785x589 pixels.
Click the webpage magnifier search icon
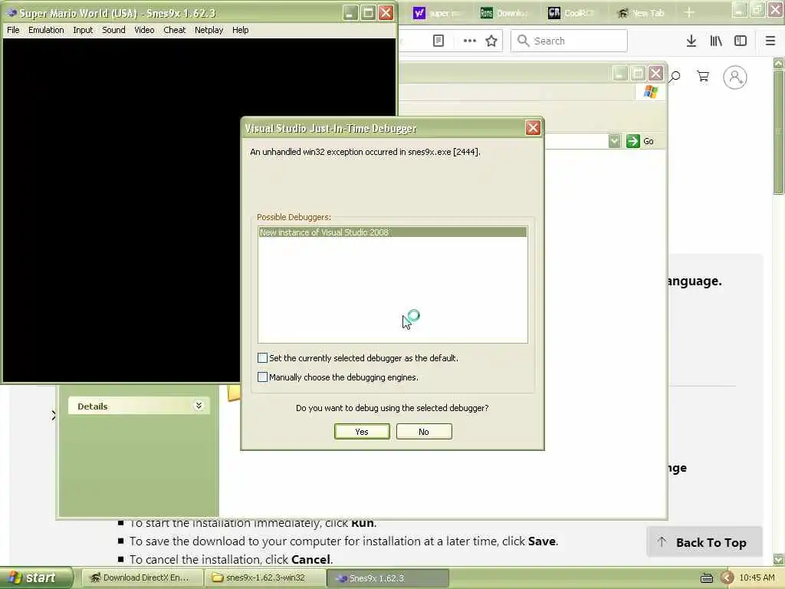675,77
